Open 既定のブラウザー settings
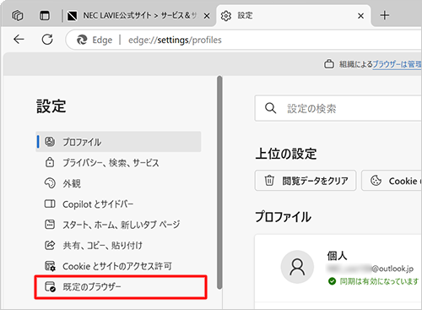This screenshot has height=310, width=422. coord(121,286)
